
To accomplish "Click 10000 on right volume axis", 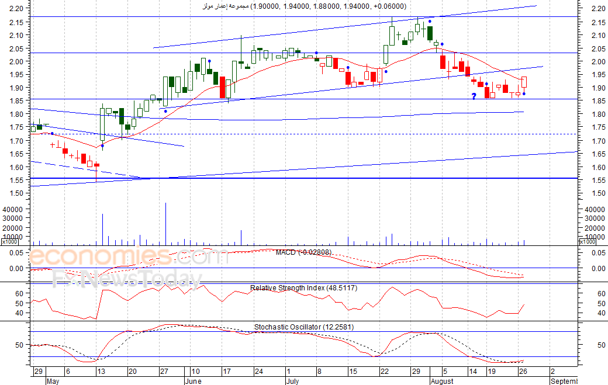I will click(x=595, y=237).
